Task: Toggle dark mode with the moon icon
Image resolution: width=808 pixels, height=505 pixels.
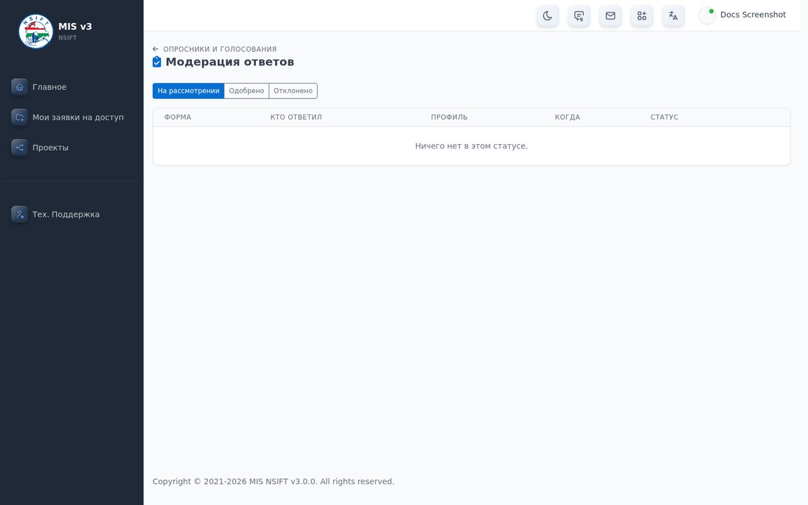Action: pyautogui.click(x=547, y=15)
